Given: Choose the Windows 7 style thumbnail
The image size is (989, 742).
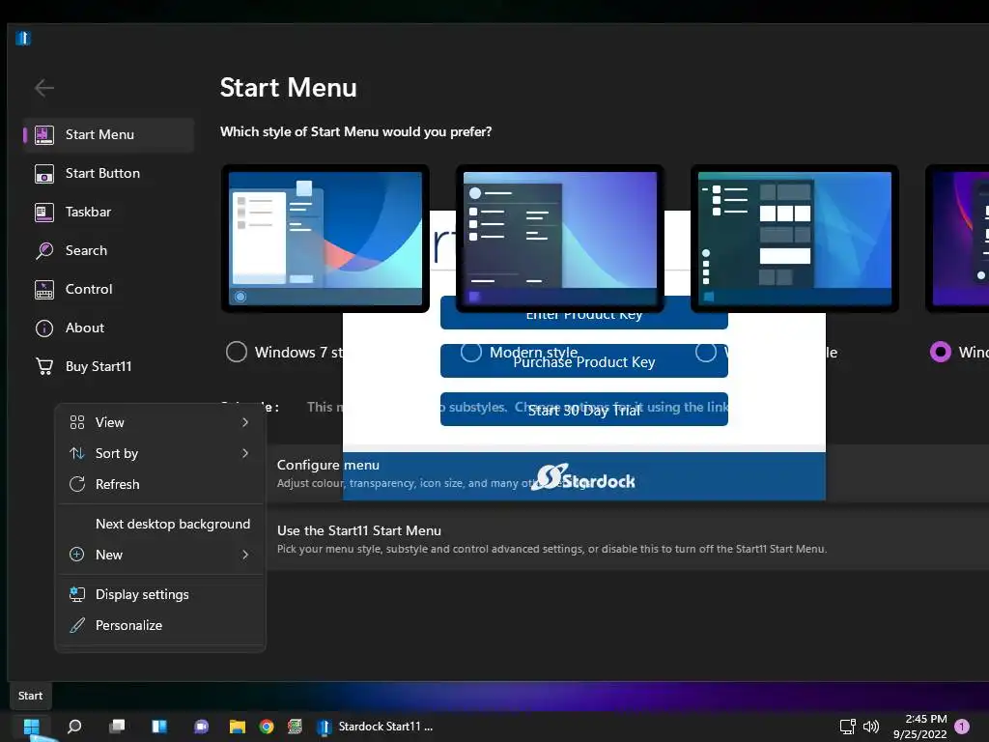Looking at the screenshot, I should 325,239.
